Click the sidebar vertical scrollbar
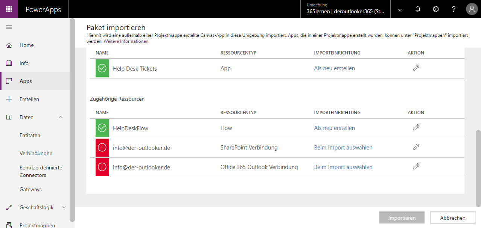The width and height of the screenshot is (481, 228). point(72,120)
